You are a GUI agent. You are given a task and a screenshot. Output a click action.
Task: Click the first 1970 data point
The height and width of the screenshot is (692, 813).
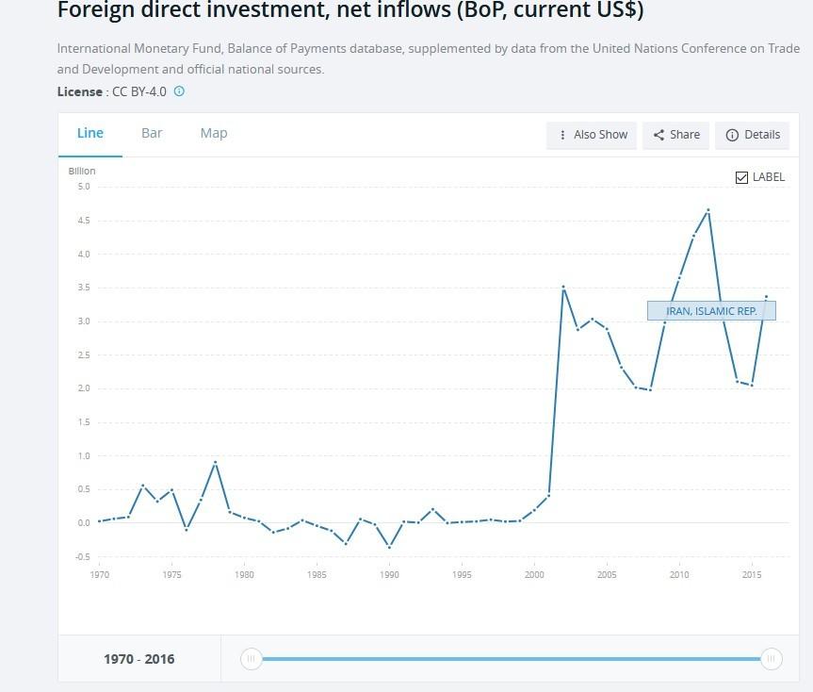[x=99, y=521]
